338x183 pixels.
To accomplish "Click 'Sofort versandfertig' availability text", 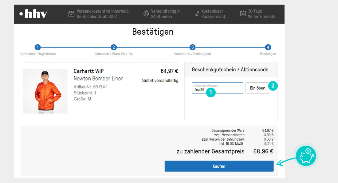I will [x=160, y=80].
